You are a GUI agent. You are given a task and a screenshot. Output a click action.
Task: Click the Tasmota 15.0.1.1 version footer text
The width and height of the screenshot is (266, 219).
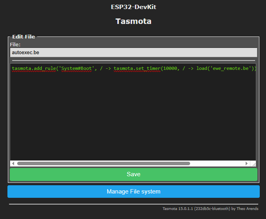pos(210,209)
